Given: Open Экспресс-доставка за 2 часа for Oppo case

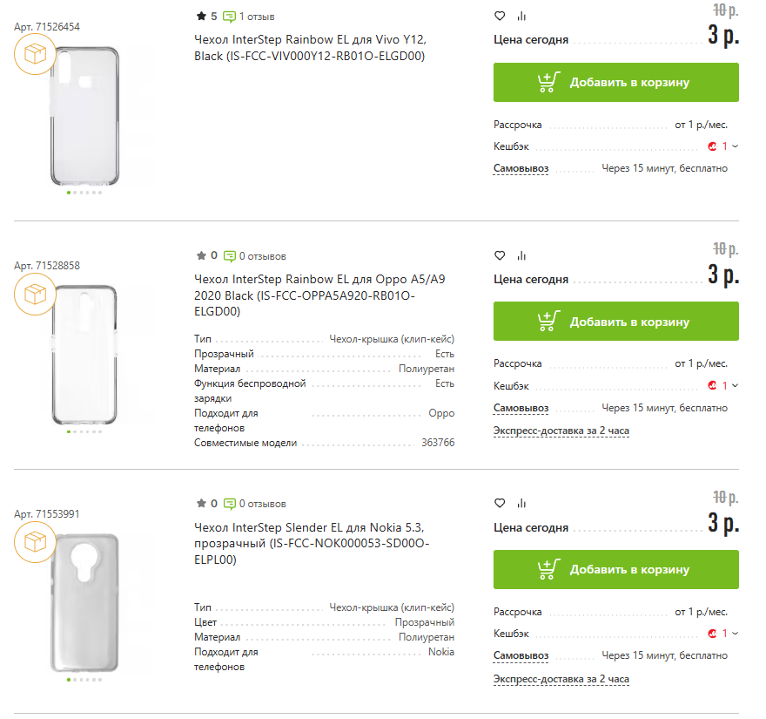Looking at the screenshot, I should 561,431.
